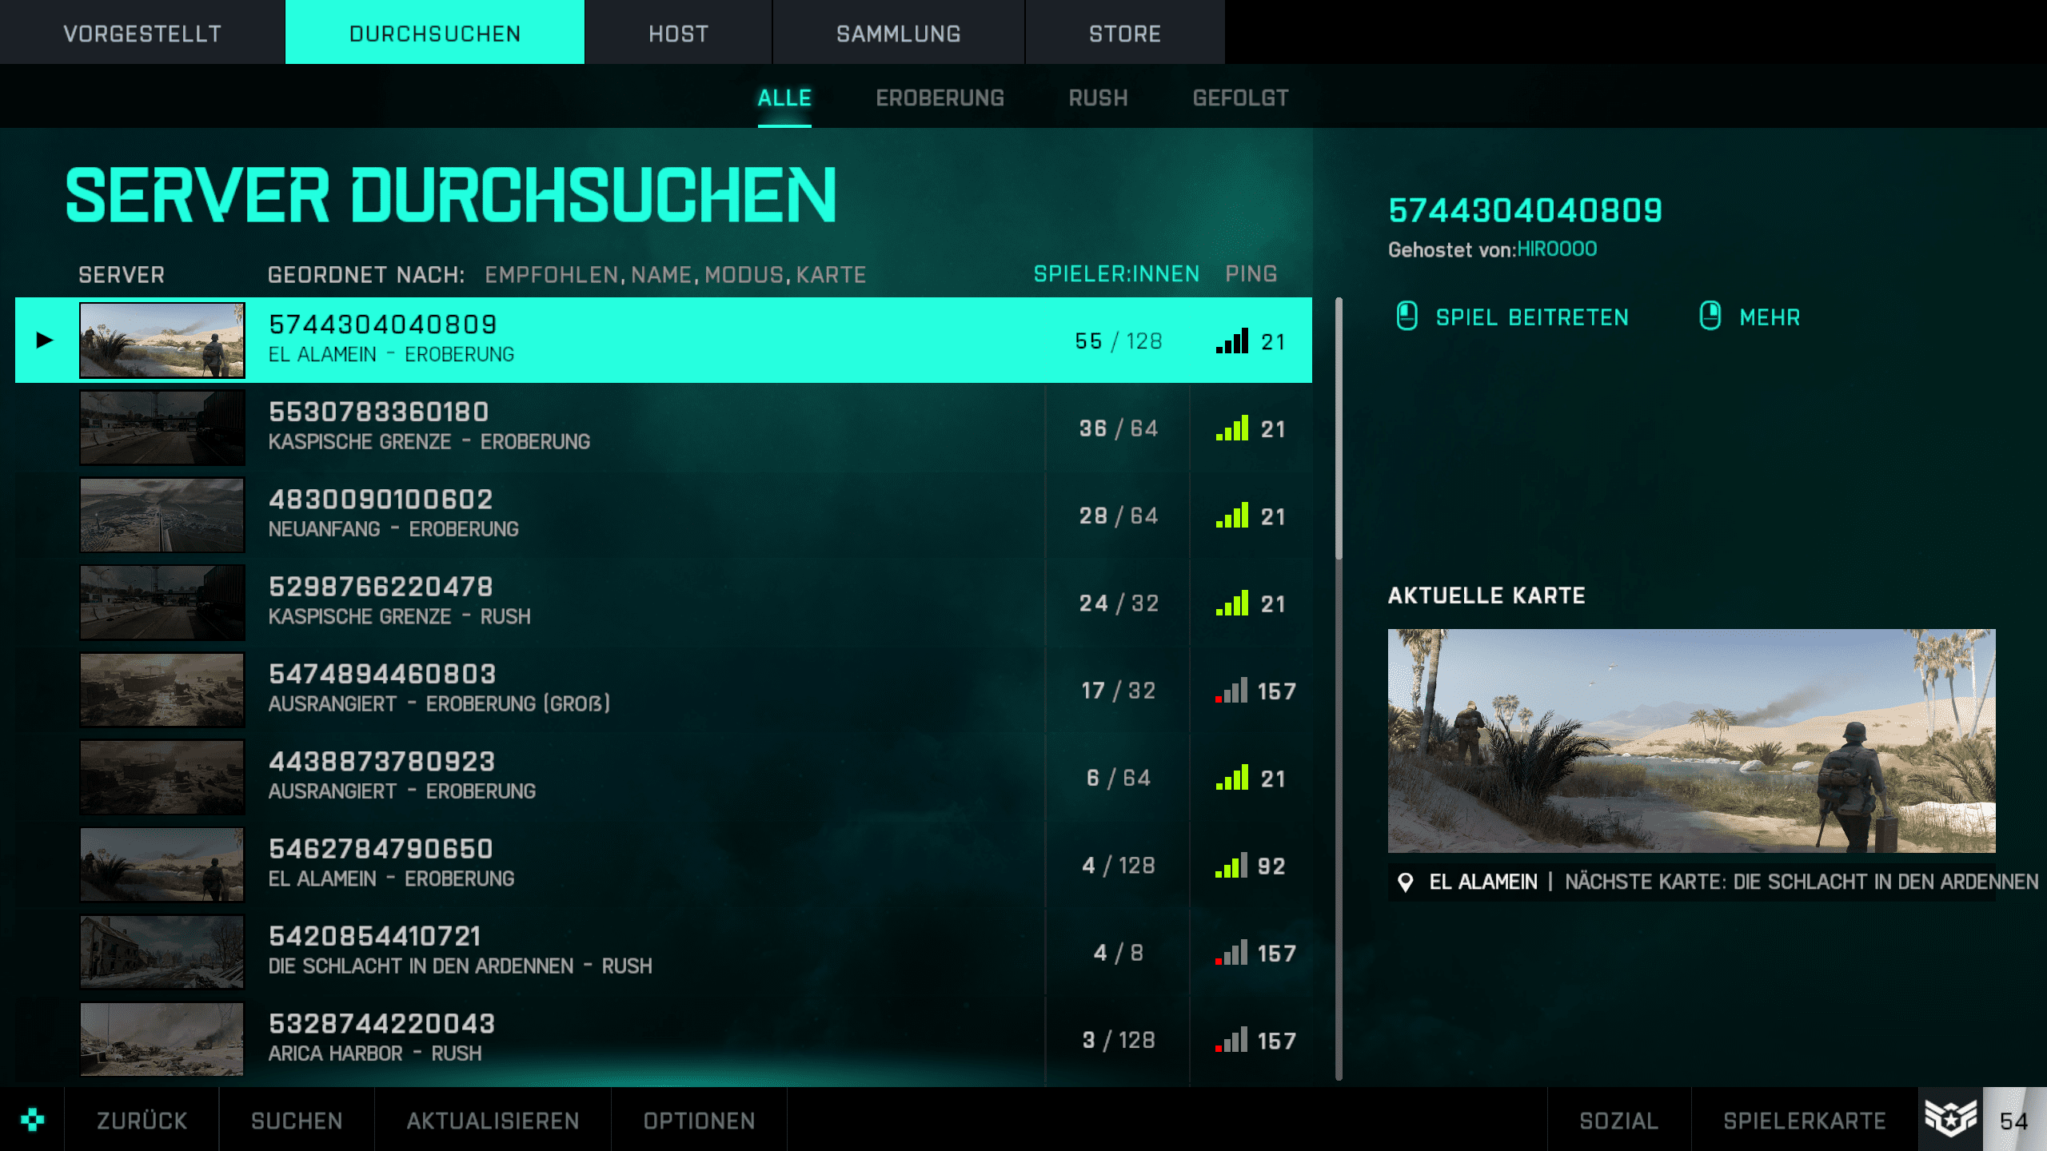This screenshot has height=1151, width=2047.
Task: Click the mouse icon beside Spiel Beitreten
Action: point(1407,317)
